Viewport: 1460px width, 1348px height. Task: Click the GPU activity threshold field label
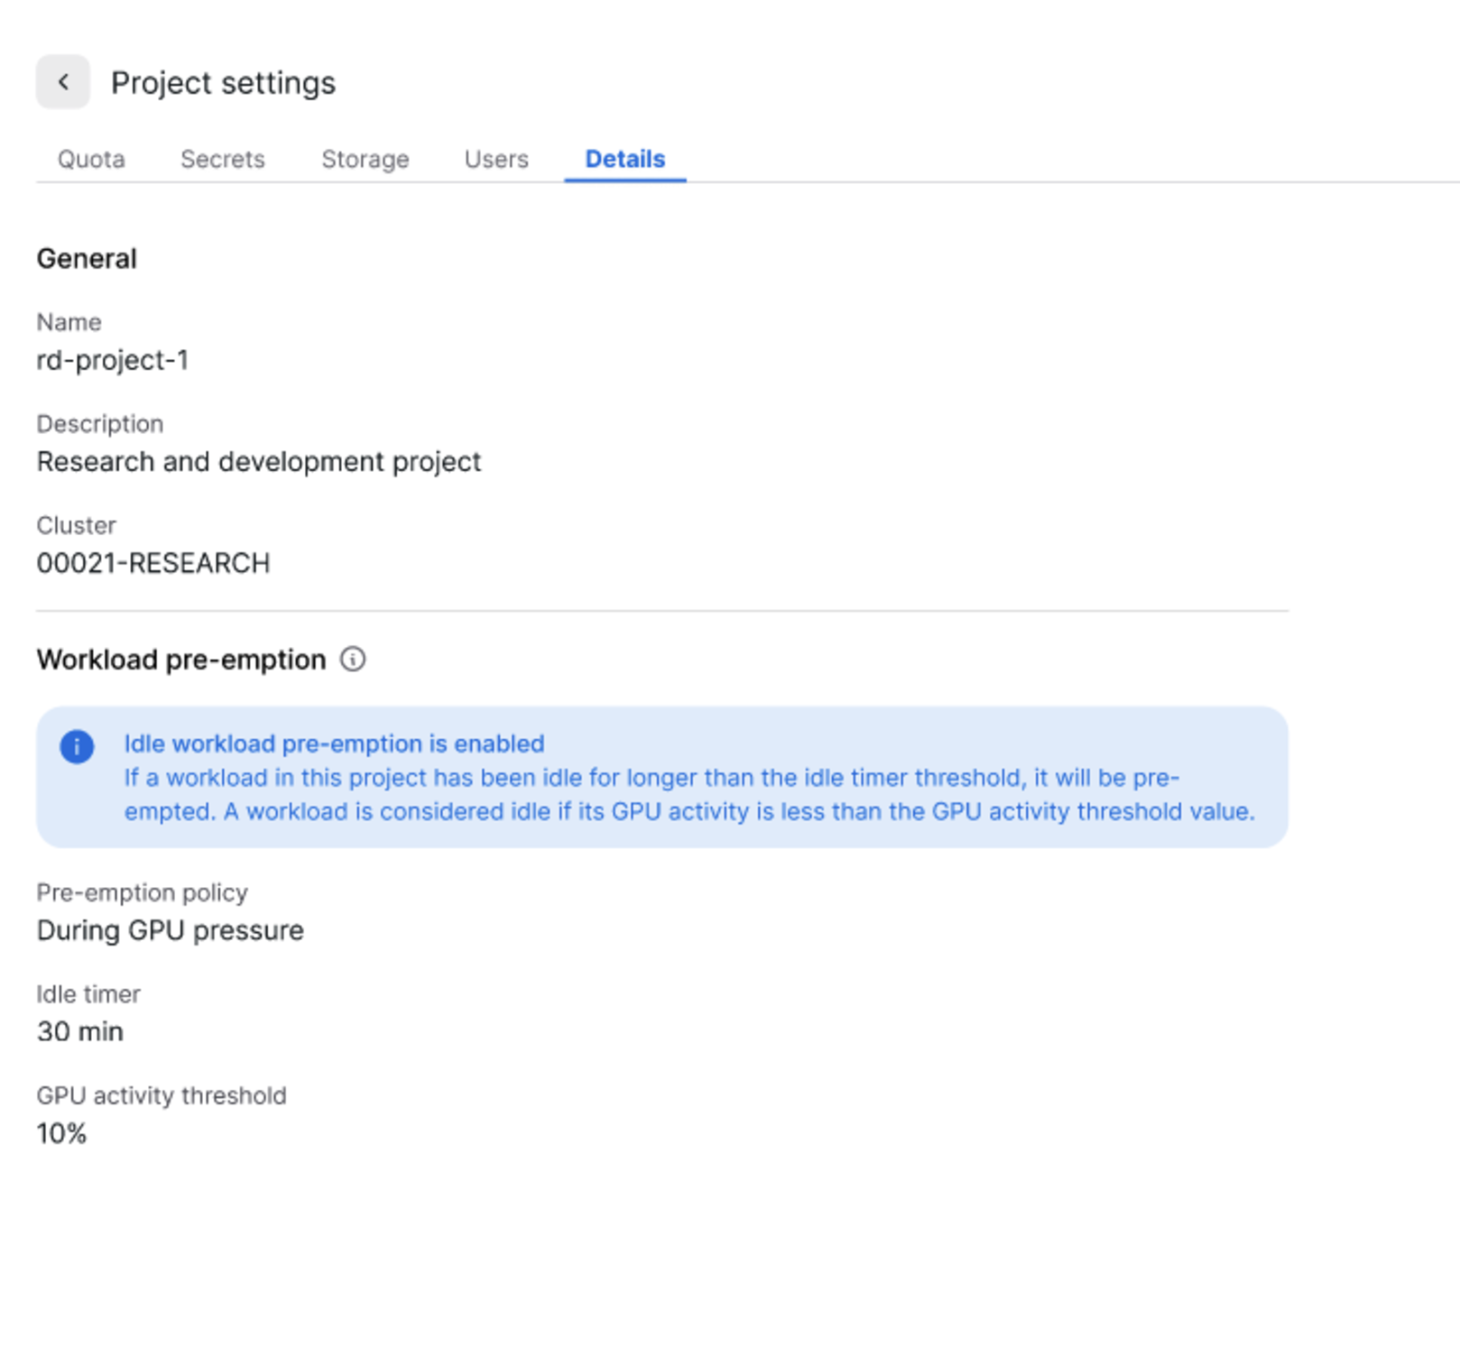pyautogui.click(x=162, y=1095)
